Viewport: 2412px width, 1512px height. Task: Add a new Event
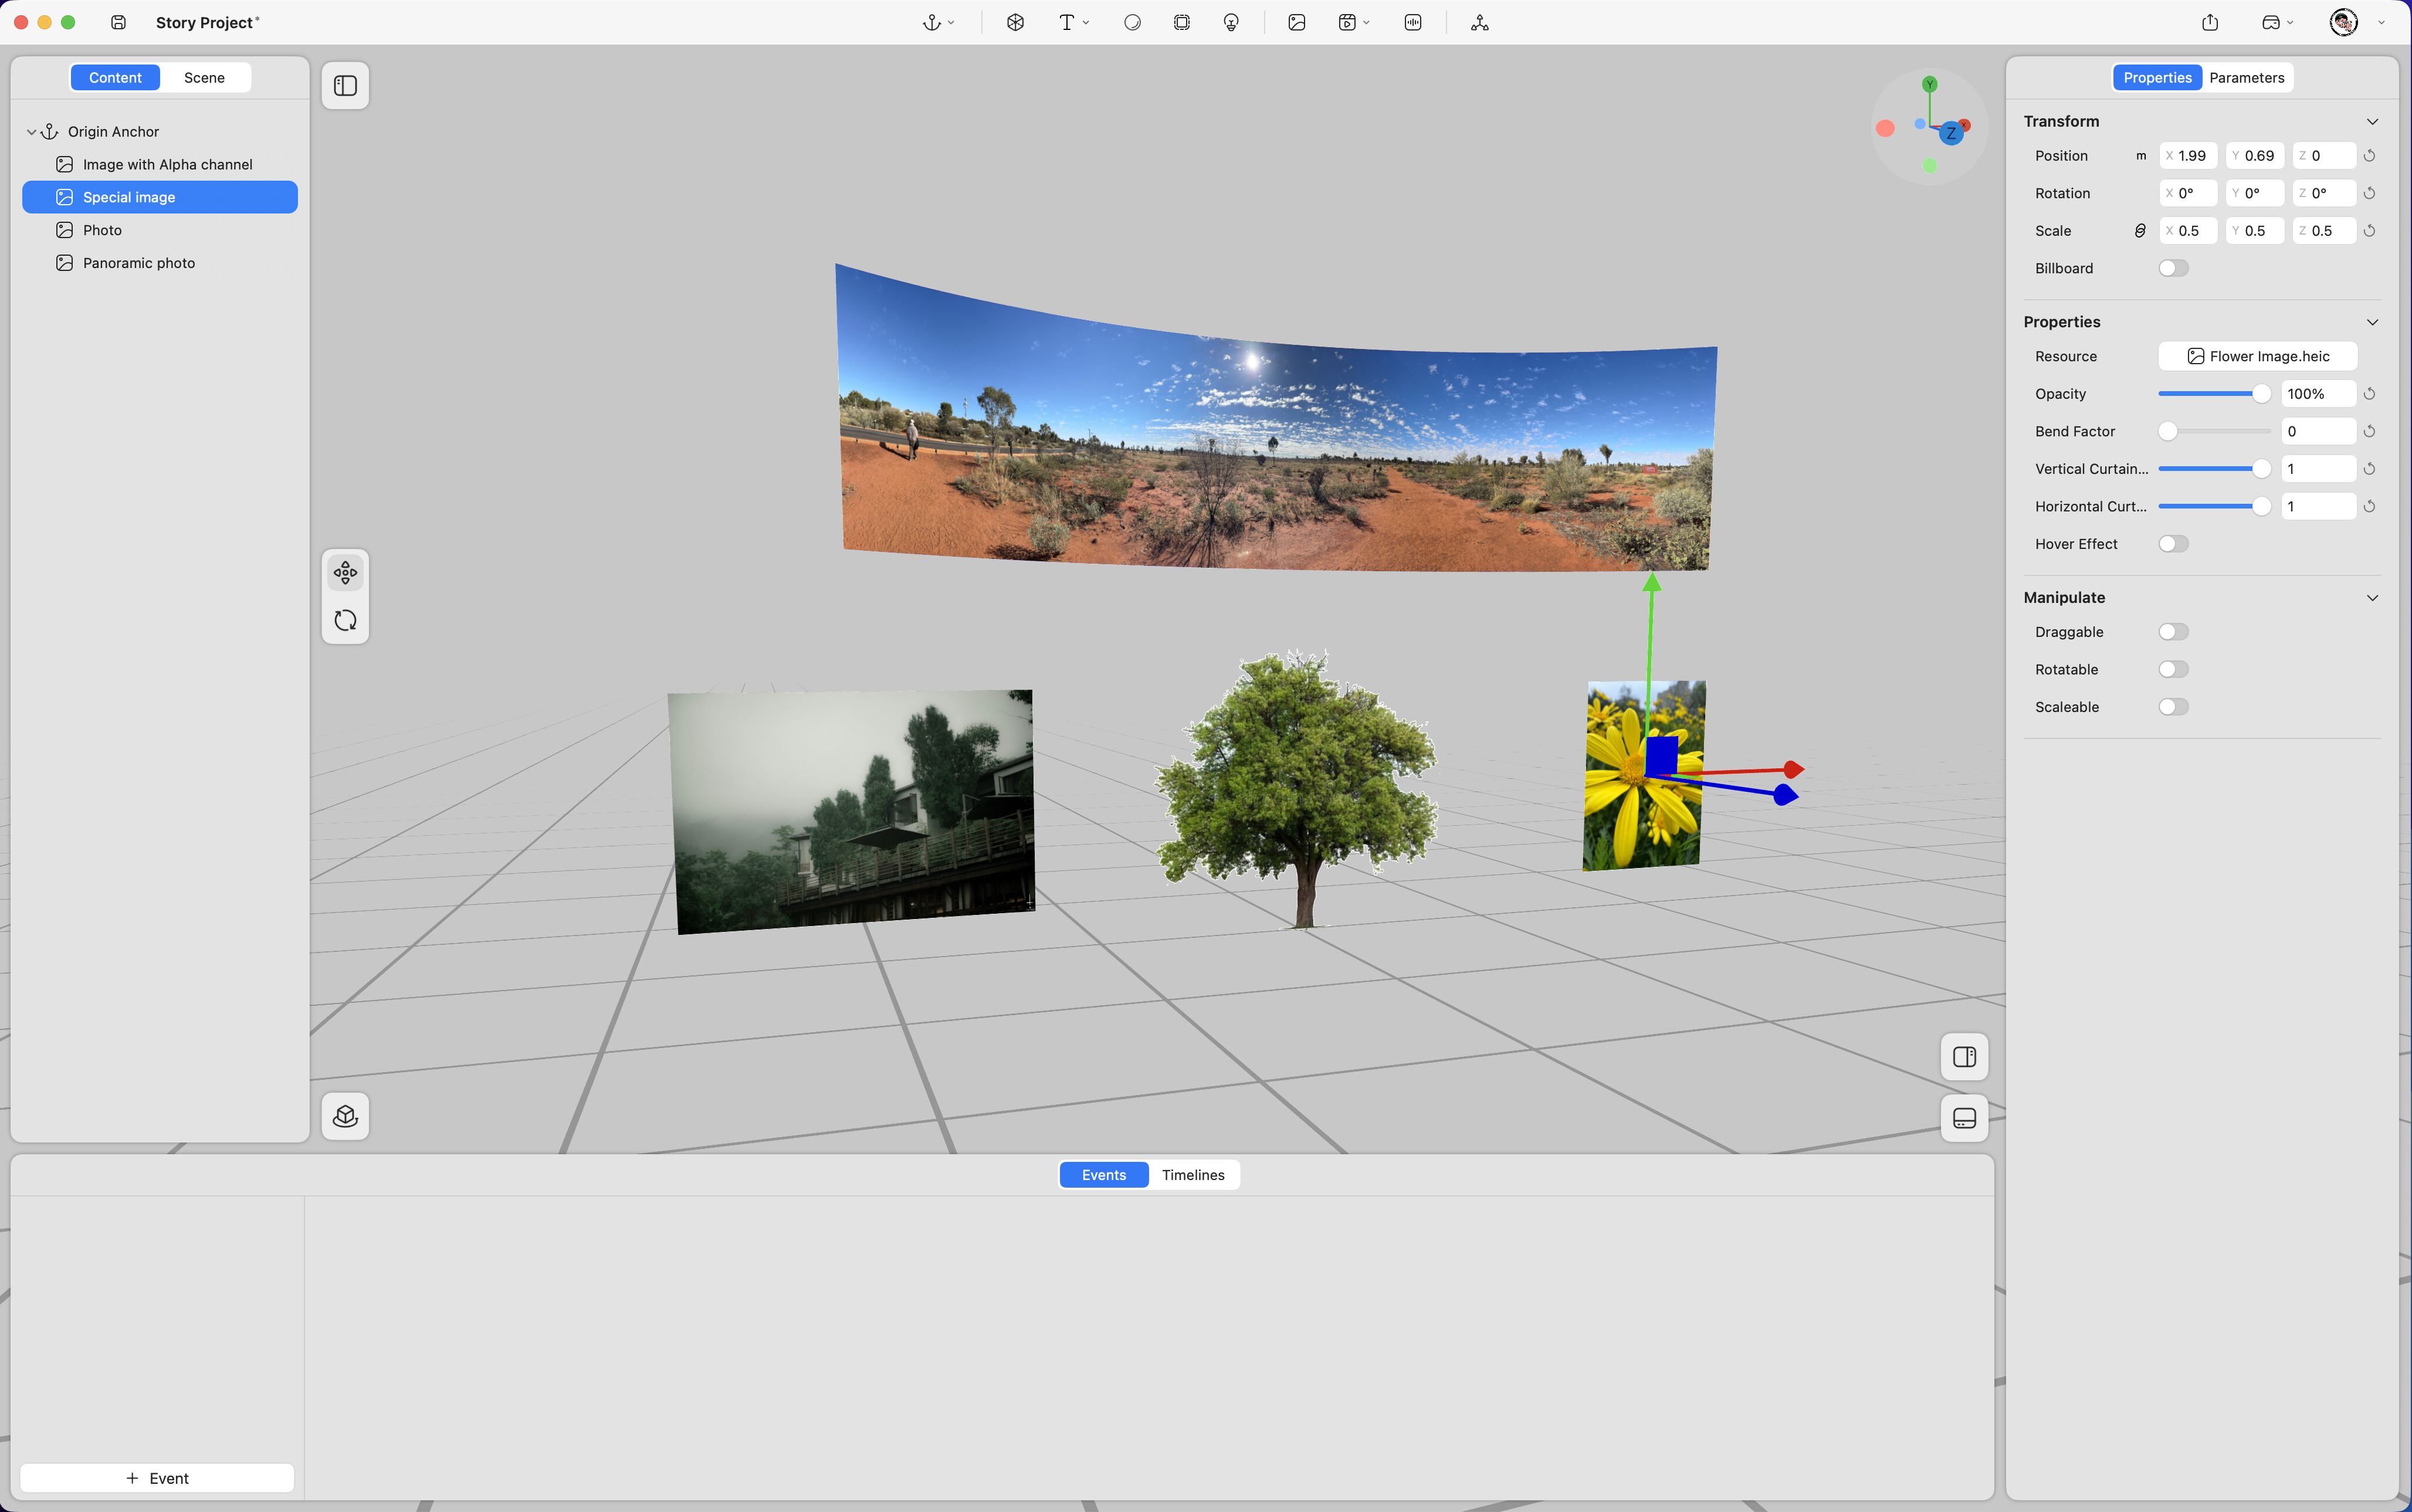point(157,1478)
